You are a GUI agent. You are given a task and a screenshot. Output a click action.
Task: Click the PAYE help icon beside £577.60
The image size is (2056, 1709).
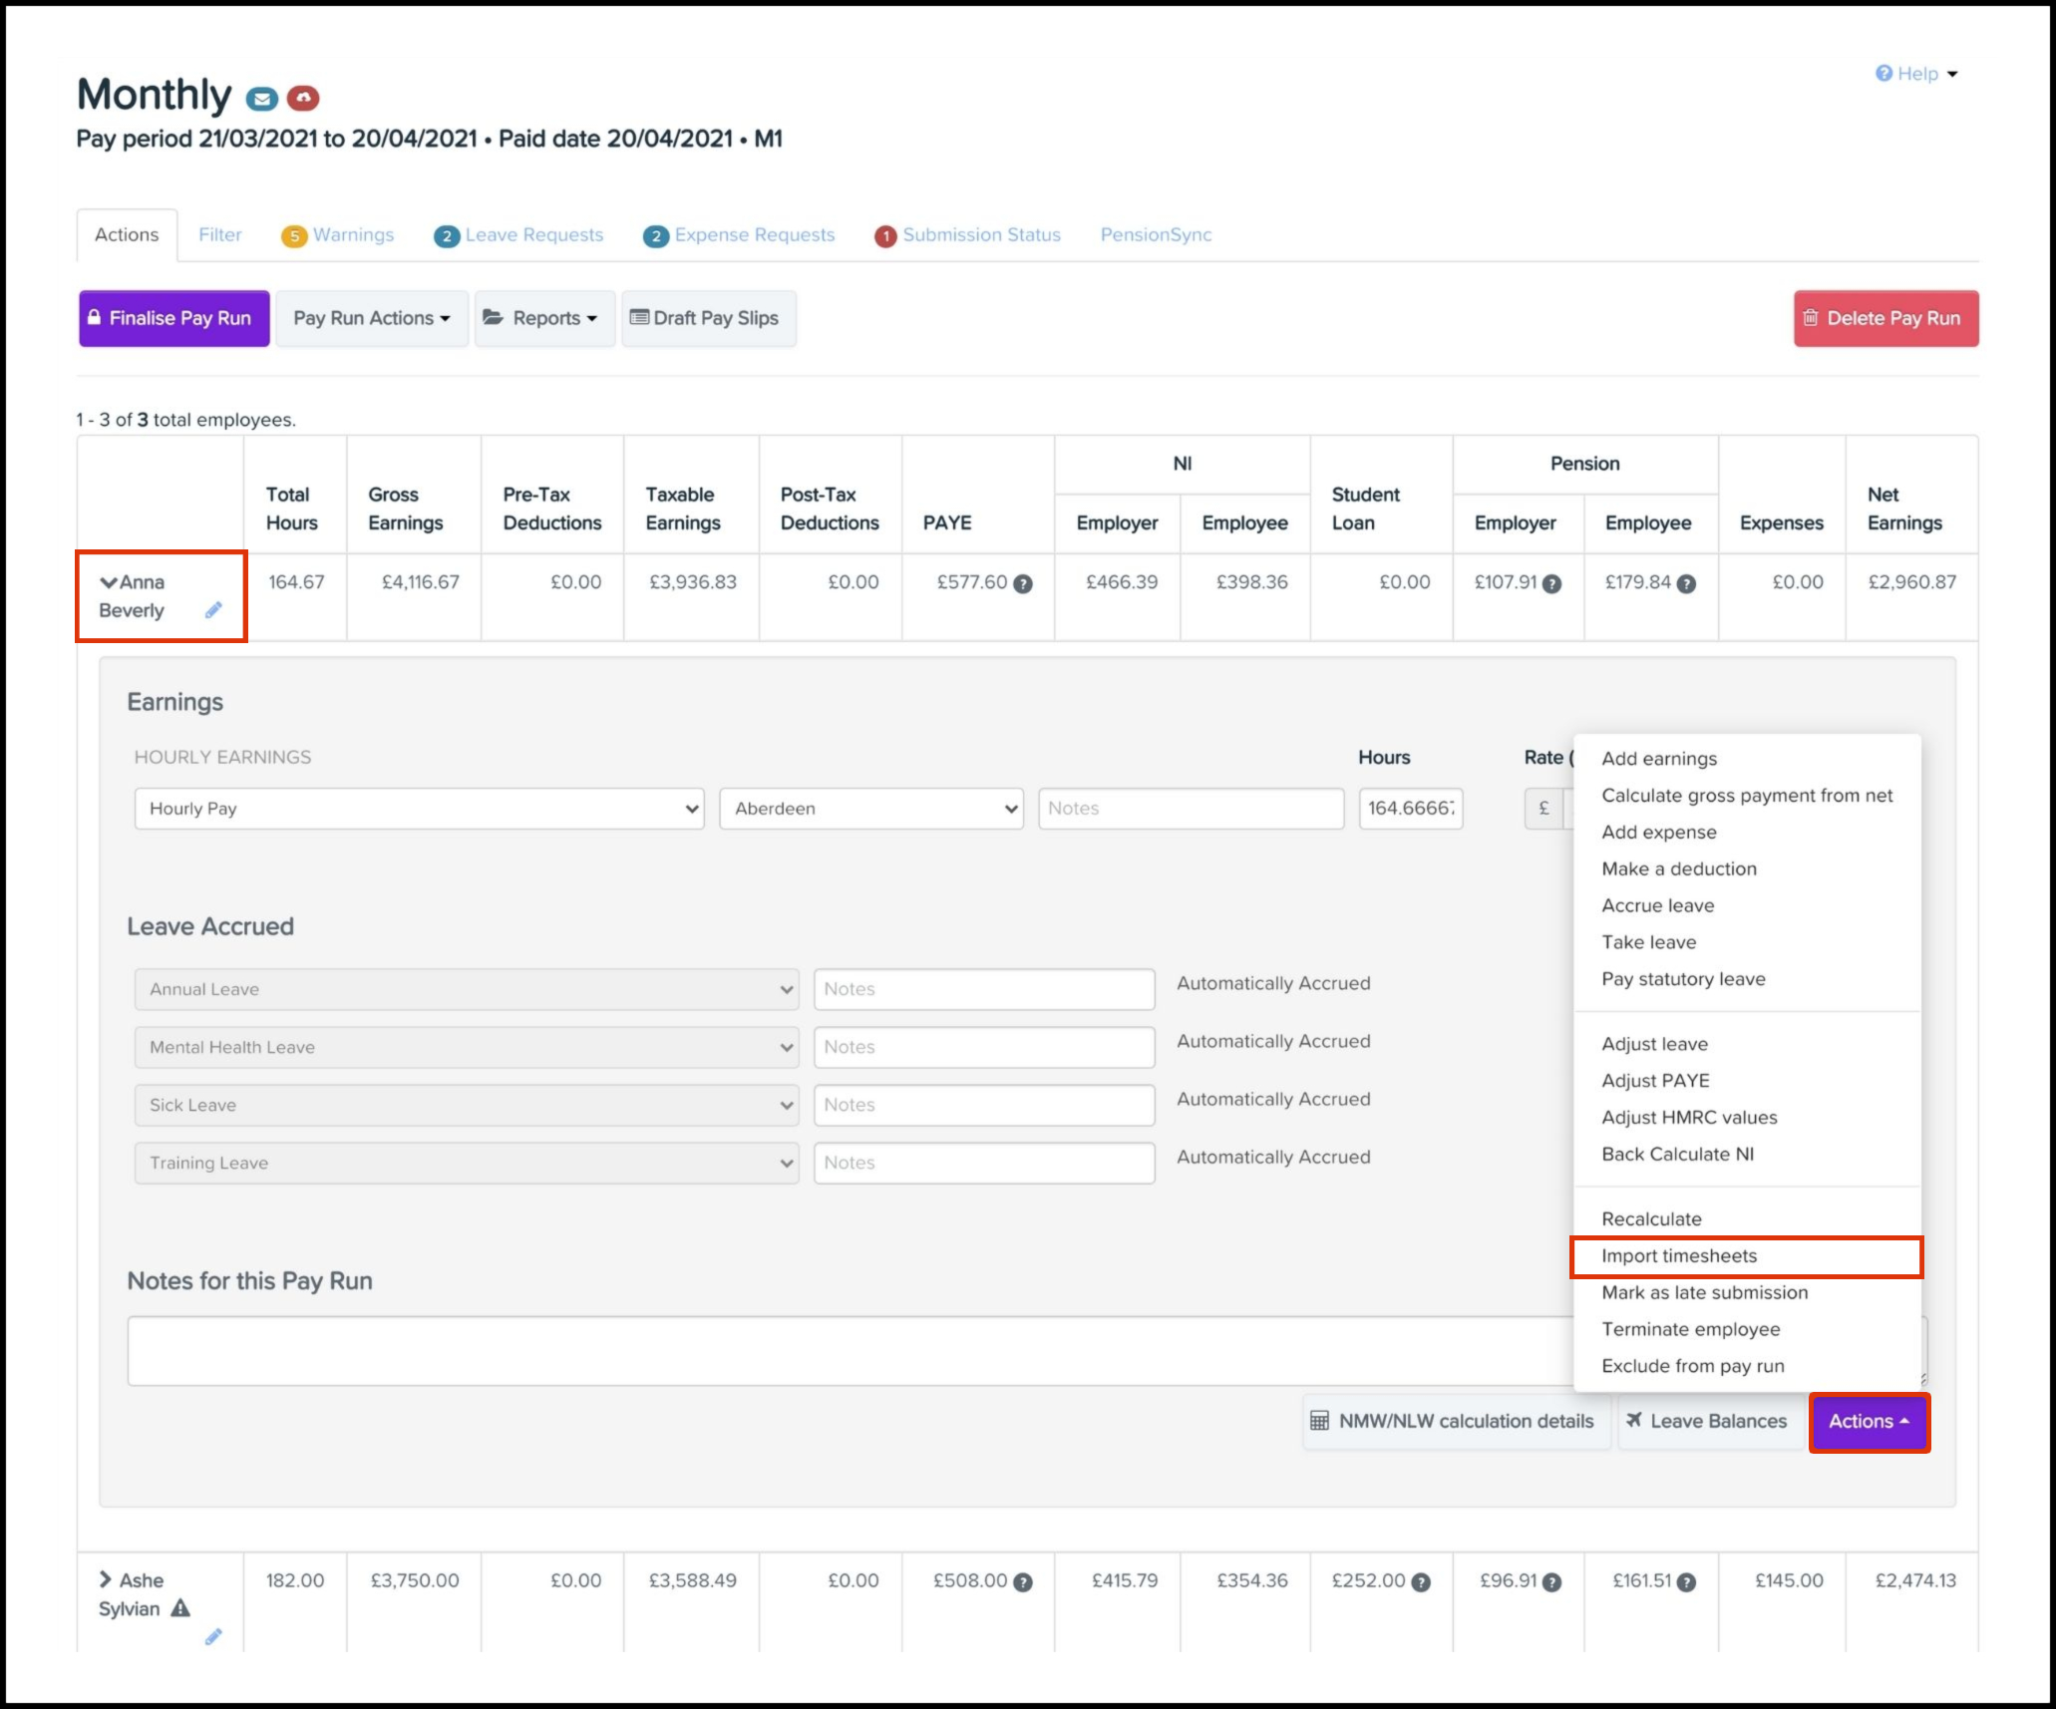tap(1022, 584)
